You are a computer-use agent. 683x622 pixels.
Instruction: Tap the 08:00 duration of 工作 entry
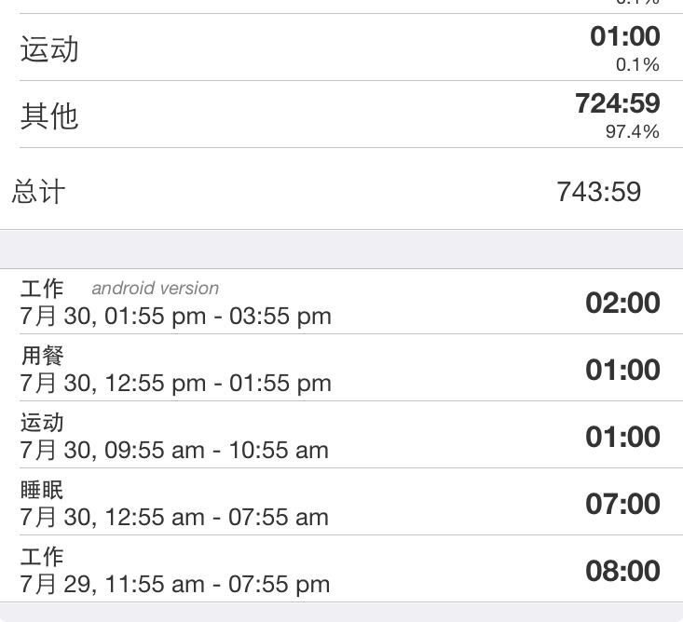(622, 571)
